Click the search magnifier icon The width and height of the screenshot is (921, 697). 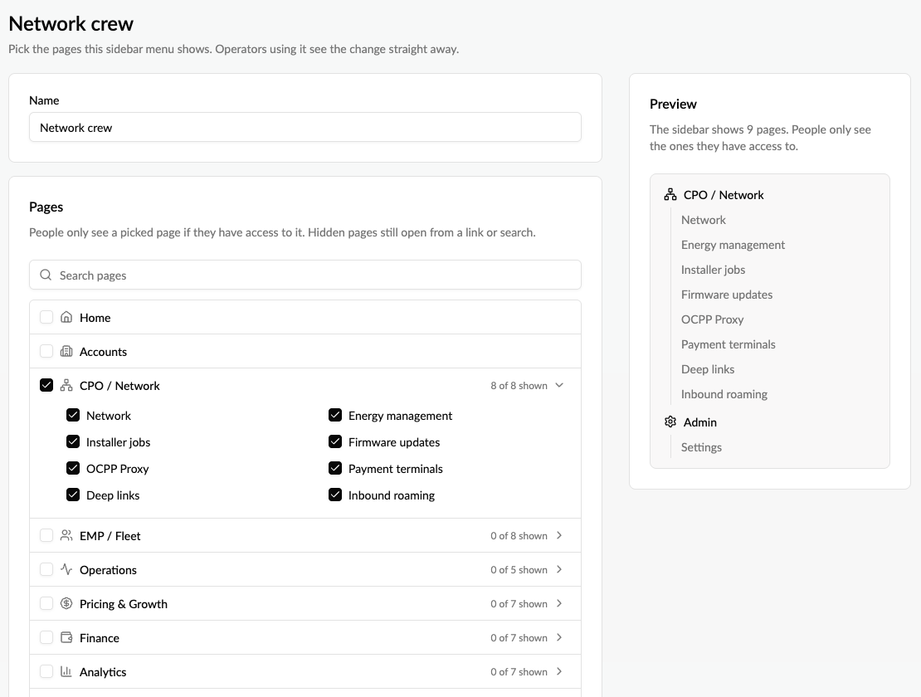tap(46, 275)
